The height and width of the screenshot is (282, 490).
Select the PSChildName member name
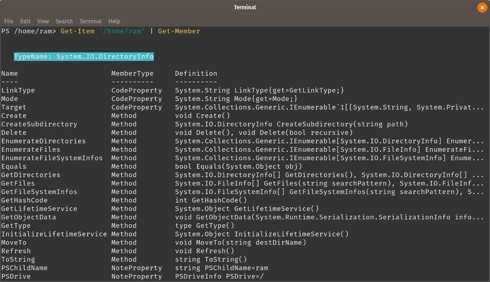[24, 268]
